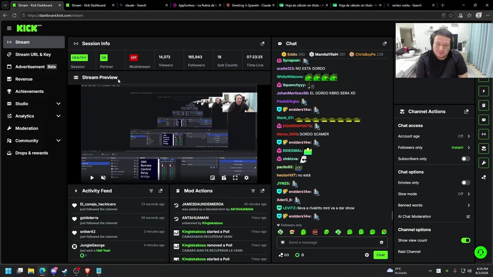Switch to sorteo ruleta - Search tab
Screen dimensions: 493x277
(410, 5)
